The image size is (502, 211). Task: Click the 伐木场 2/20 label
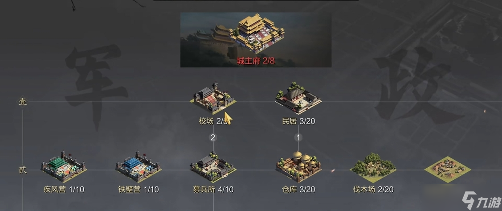tap(373, 190)
